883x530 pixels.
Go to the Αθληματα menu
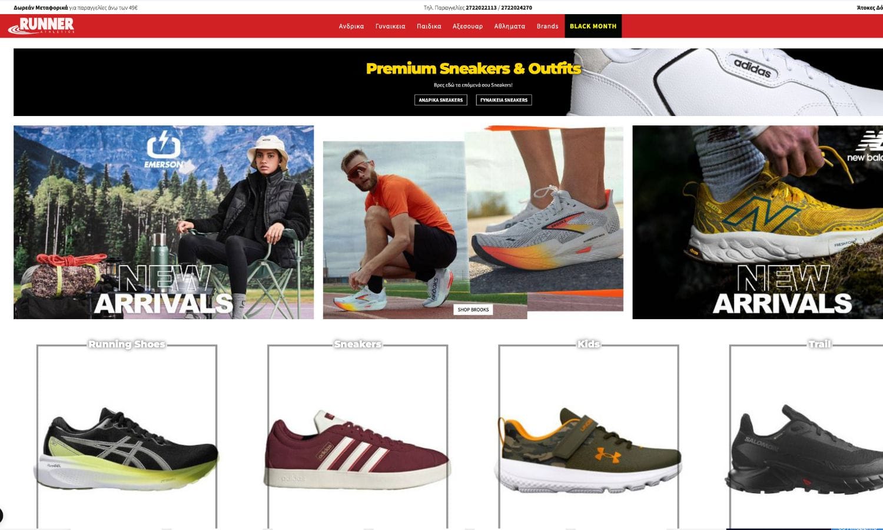tap(510, 26)
